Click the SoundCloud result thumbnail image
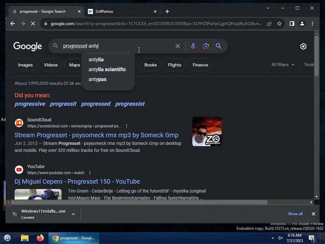Image resolution: width=325 pixels, height=244 pixels. point(207,132)
